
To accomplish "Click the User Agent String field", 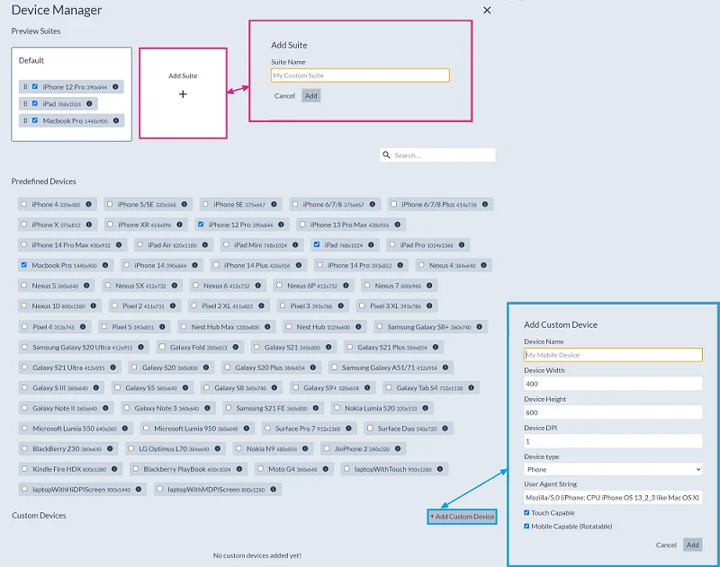I will (613, 497).
